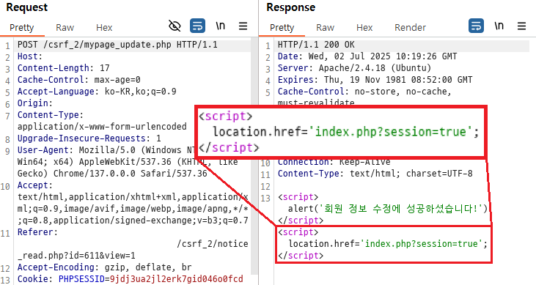Click the Expires response header
The image size is (536, 285).
(x=375, y=80)
